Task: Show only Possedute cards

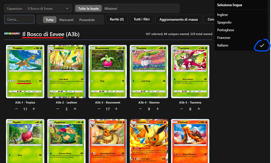Action: tap(87, 20)
